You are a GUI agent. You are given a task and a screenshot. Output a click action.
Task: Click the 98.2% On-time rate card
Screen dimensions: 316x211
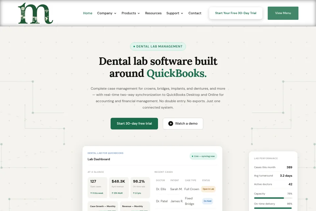pyautogui.click(x=140, y=187)
